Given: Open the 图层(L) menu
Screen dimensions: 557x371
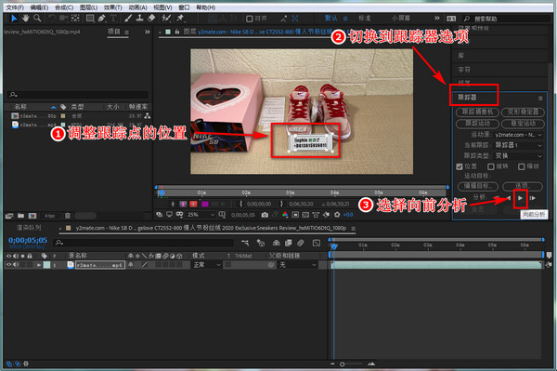Looking at the screenshot, I should (89, 7).
